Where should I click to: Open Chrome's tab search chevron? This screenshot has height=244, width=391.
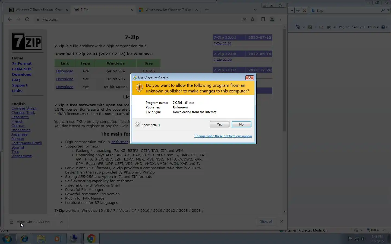click(255, 10)
